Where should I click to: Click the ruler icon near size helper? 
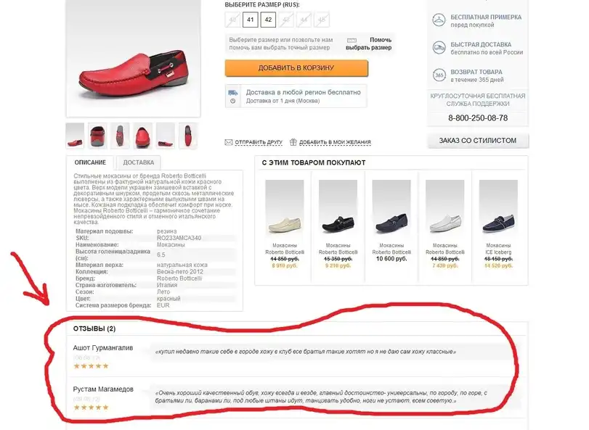(x=352, y=40)
